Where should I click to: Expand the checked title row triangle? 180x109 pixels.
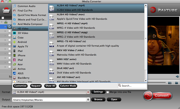pos(5,27)
